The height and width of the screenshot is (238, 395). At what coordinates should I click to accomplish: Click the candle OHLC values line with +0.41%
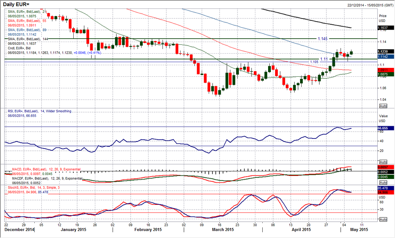54,52
